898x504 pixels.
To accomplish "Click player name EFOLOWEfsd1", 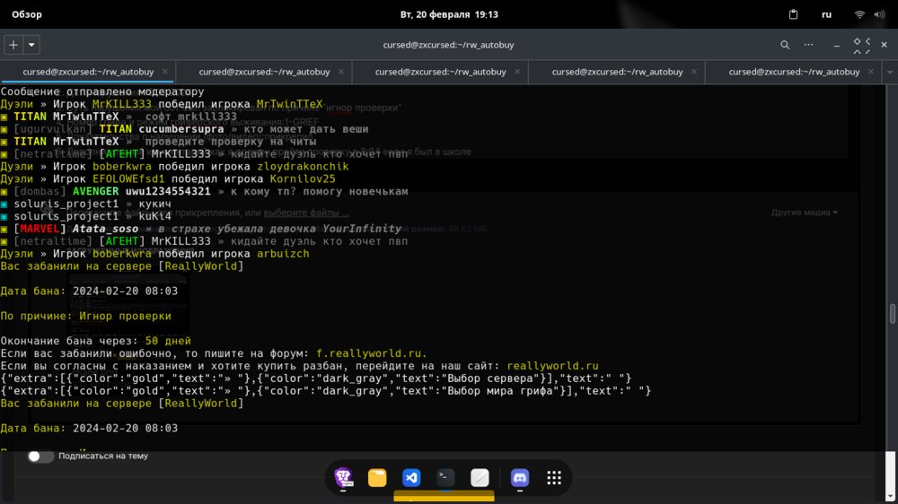I will [128, 179].
